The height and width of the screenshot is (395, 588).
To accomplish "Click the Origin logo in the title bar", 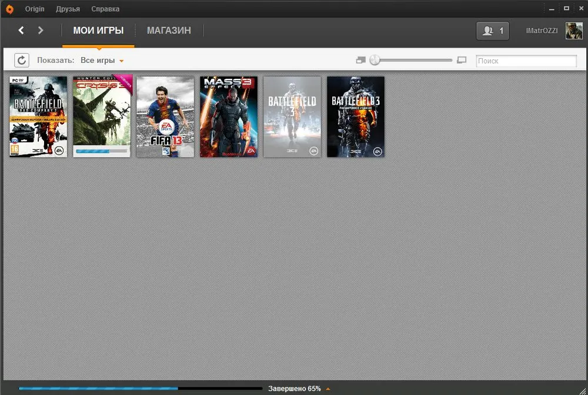I will pyautogui.click(x=9, y=9).
